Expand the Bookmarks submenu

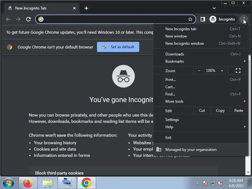[x=201, y=61]
